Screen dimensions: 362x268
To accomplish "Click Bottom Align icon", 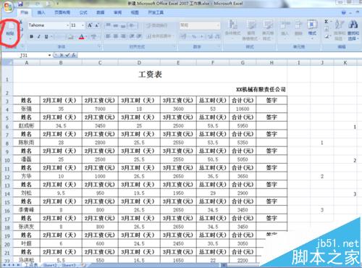I will click(123, 25).
